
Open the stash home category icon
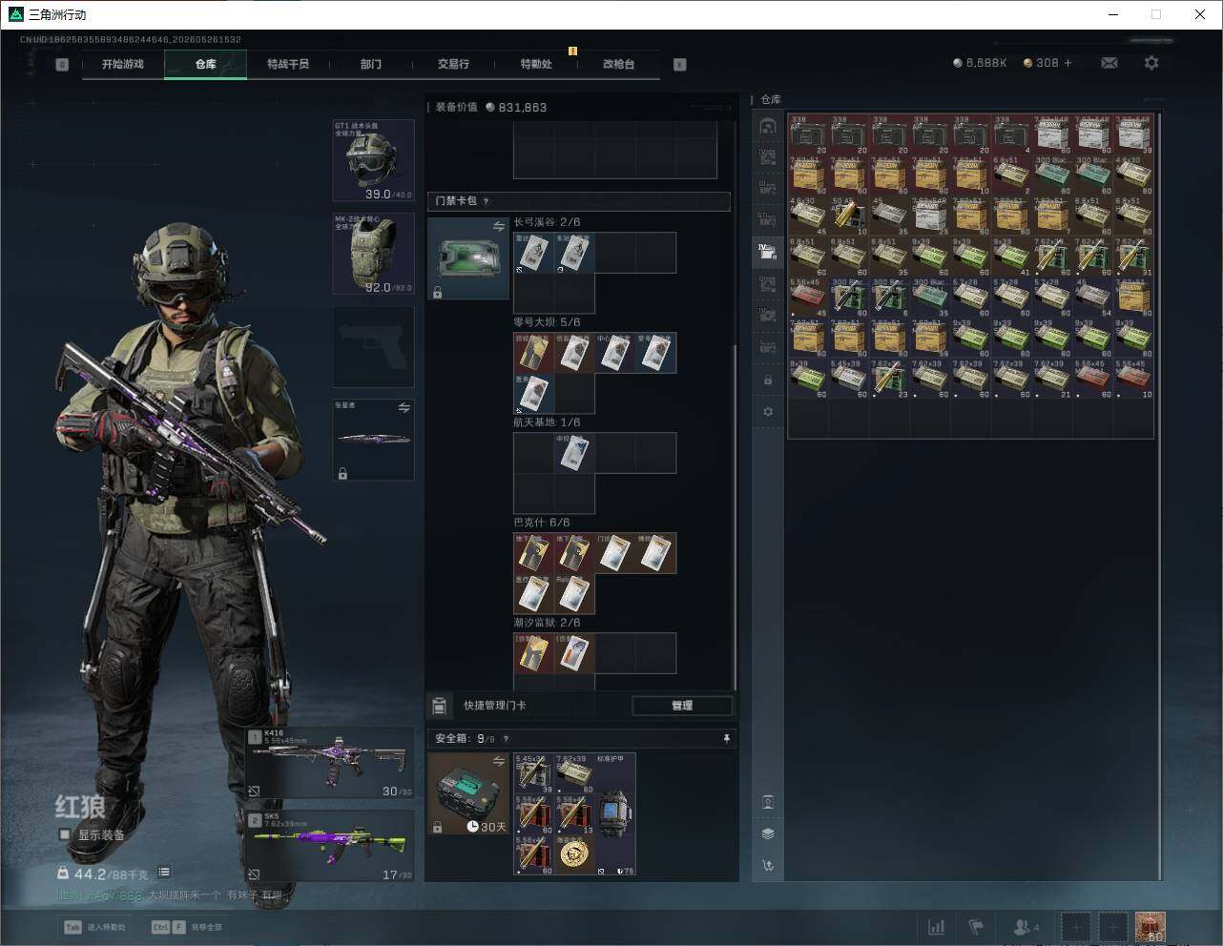click(768, 125)
